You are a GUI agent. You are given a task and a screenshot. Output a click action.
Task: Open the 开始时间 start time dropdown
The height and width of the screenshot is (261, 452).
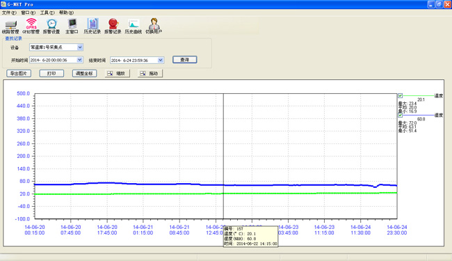click(x=80, y=60)
